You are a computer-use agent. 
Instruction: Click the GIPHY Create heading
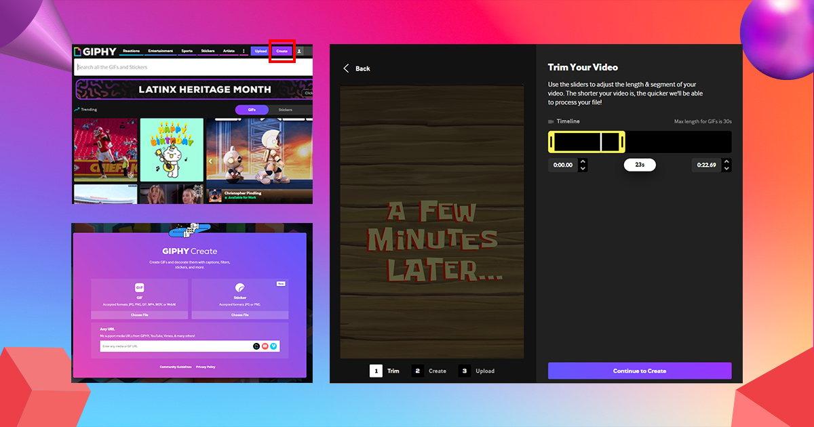point(190,251)
